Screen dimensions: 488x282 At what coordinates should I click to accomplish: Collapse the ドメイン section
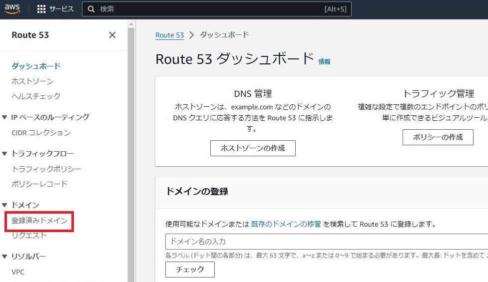point(4,205)
